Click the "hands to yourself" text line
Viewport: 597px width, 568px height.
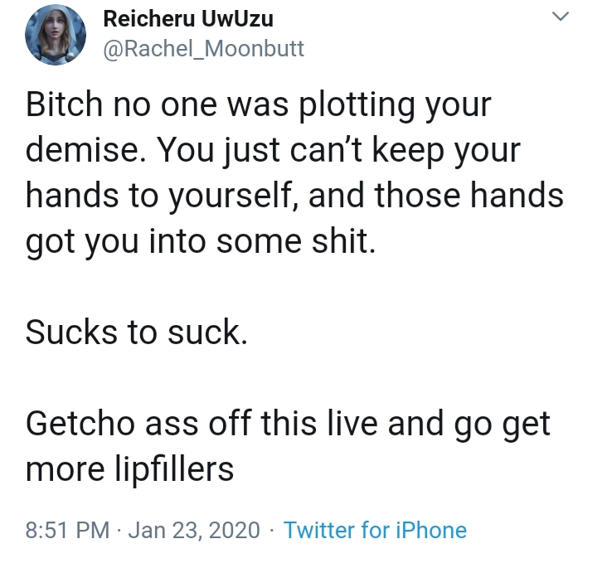pos(294,196)
